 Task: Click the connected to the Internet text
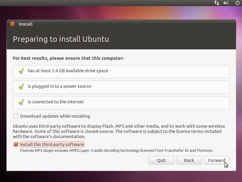(x=55, y=102)
